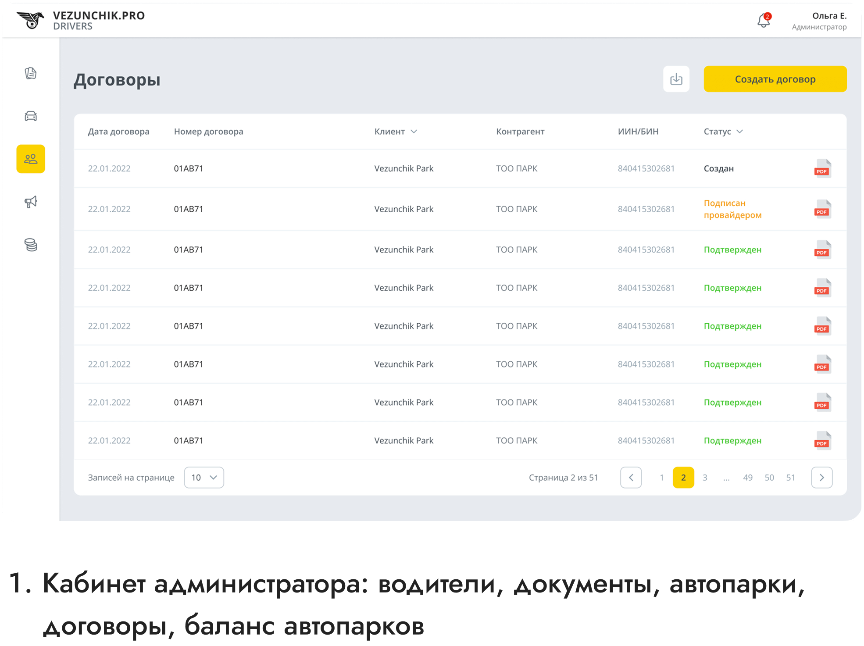Open user profile Ольга Е. Администратор
Image resolution: width=864 pixels, height=646 pixels.
tap(819, 21)
